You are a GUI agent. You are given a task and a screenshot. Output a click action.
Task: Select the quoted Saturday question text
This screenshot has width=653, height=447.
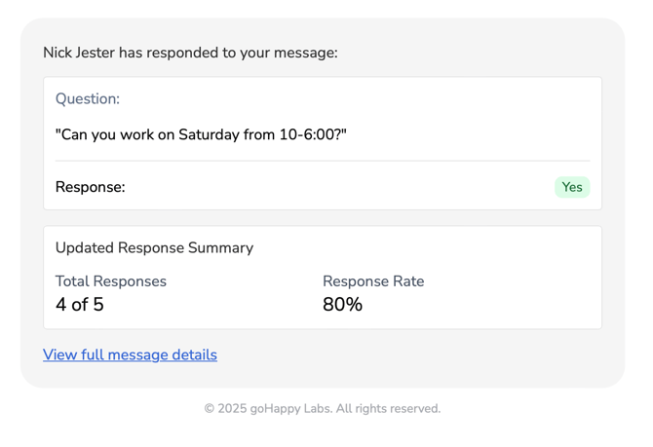coord(201,134)
